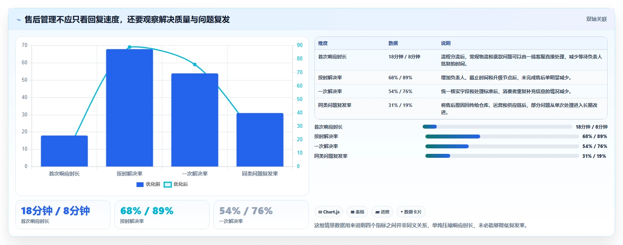Screen dimensions: 623x245
Task: Click the 54% / 76% KPI card
Action: click(x=261, y=215)
